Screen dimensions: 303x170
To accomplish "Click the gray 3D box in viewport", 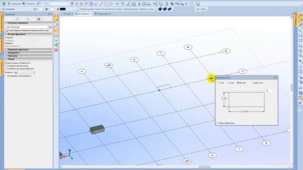I will click(x=97, y=129).
